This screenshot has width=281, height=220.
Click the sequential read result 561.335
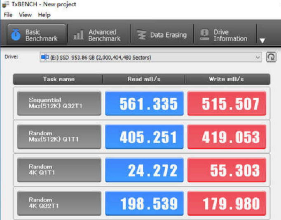pos(144,103)
